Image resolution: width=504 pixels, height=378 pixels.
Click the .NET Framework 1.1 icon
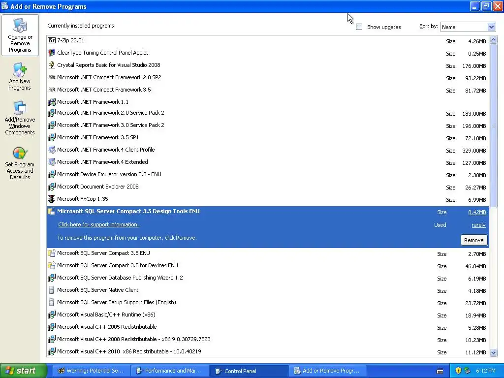pos(51,102)
